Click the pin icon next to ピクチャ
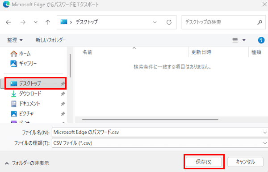 coord(63,114)
